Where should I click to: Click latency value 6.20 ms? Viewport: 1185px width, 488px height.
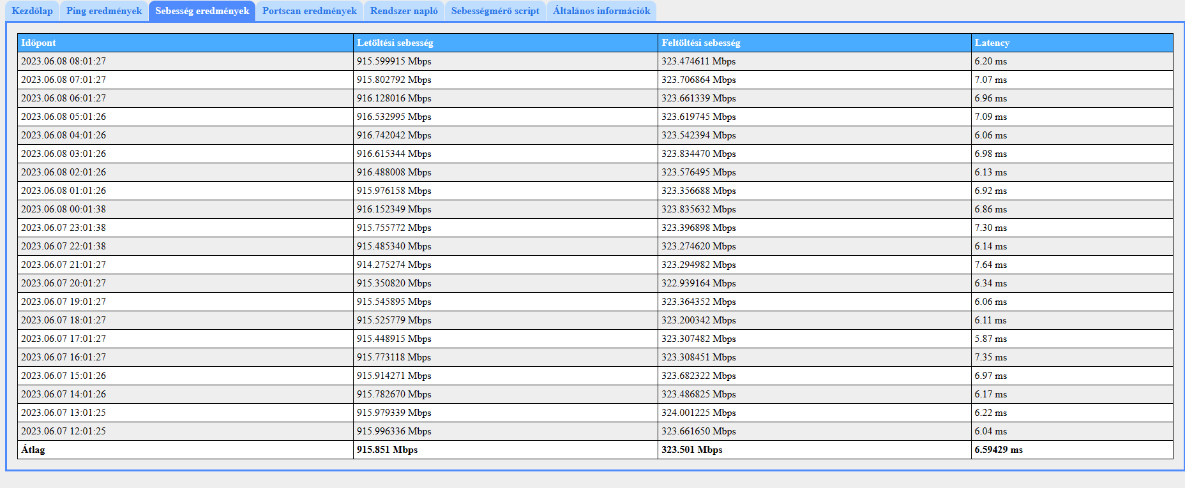pyautogui.click(x=991, y=61)
